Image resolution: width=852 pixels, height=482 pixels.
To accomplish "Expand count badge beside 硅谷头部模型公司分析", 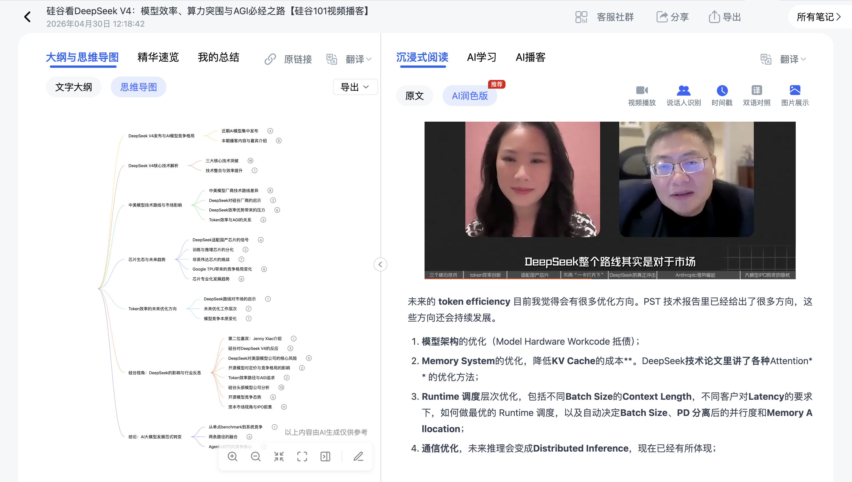I will point(281,388).
